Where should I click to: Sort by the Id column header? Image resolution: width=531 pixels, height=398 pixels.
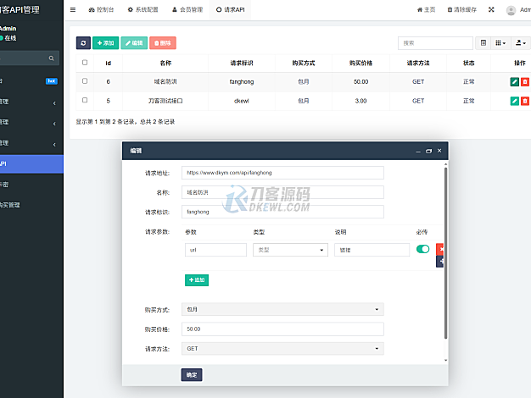coord(109,63)
